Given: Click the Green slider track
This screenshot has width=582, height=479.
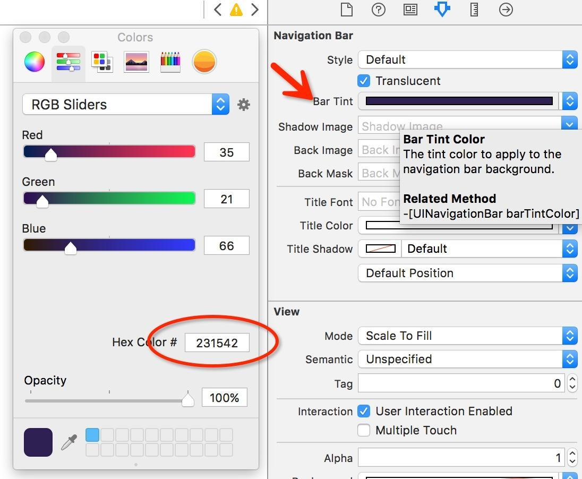Looking at the screenshot, I should click(x=109, y=199).
